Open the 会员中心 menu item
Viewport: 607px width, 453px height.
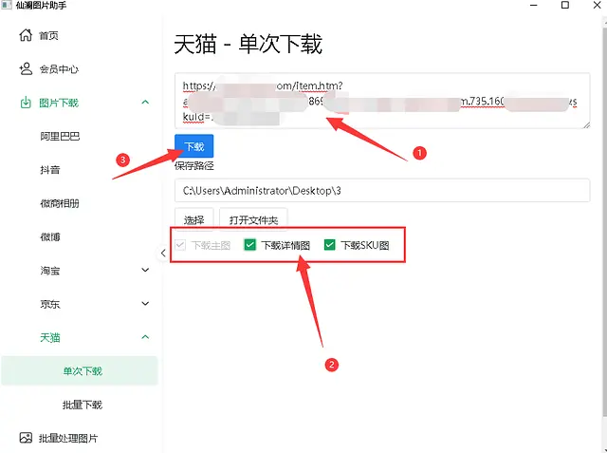click(x=80, y=69)
